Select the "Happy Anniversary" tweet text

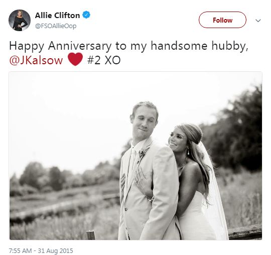point(61,46)
